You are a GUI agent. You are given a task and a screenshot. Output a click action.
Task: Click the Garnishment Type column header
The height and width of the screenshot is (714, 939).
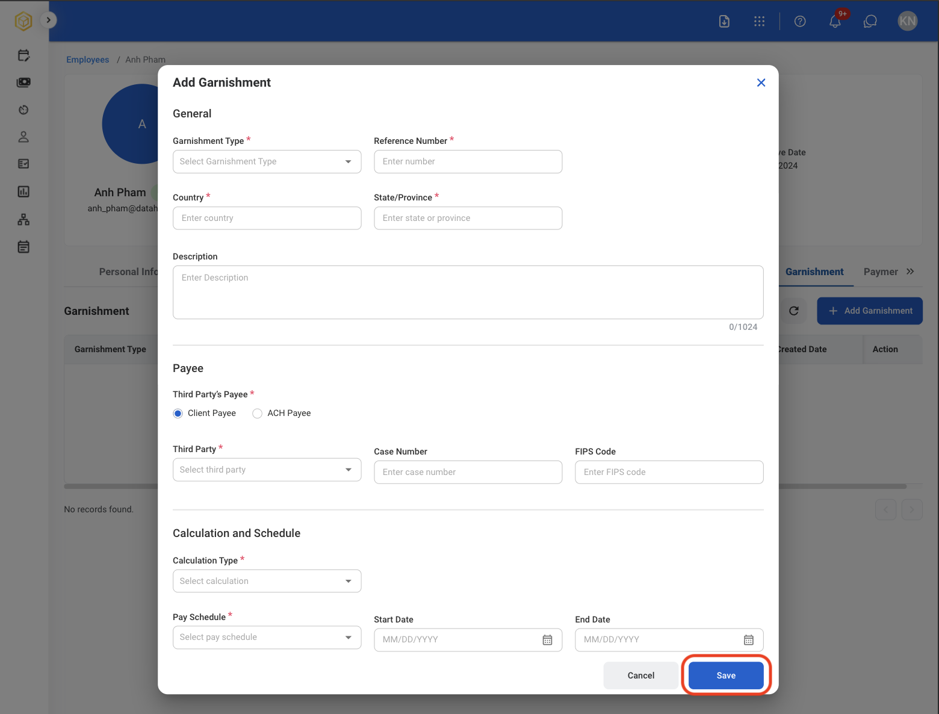(110, 349)
